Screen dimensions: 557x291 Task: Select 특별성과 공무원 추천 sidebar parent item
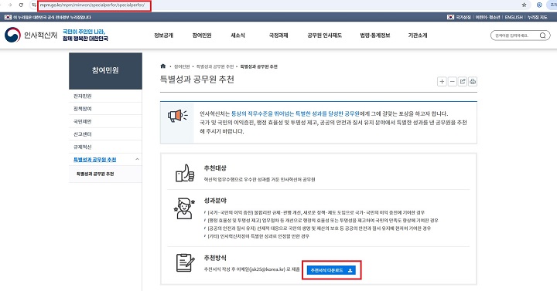(x=94, y=160)
